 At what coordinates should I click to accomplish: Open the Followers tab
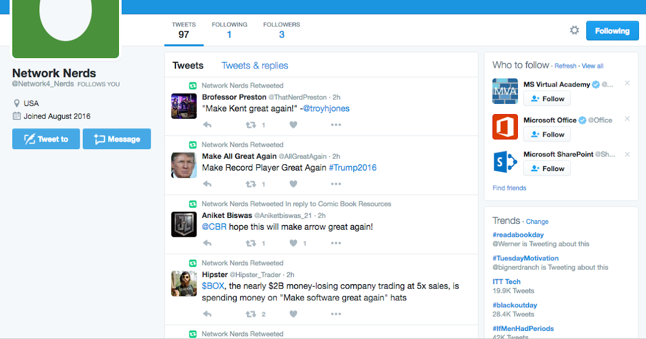[282, 30]
